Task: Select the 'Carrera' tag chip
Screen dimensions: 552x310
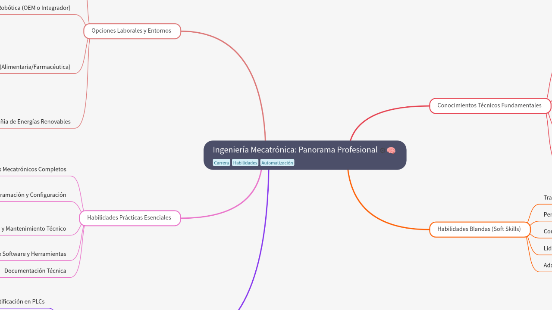Action: pyautogui.click(x=221, y=162)
